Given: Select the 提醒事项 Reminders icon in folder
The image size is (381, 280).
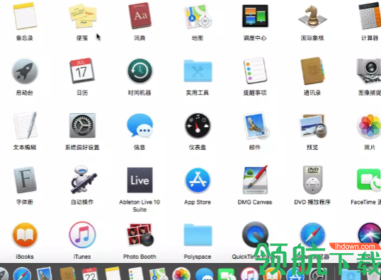Looking at the screenshot, I should [255, 71].
